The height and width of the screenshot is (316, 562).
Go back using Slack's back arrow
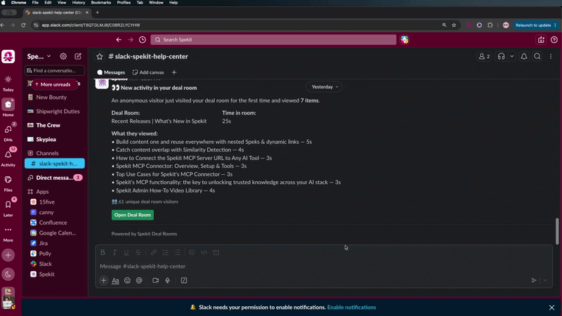point(119,40)
